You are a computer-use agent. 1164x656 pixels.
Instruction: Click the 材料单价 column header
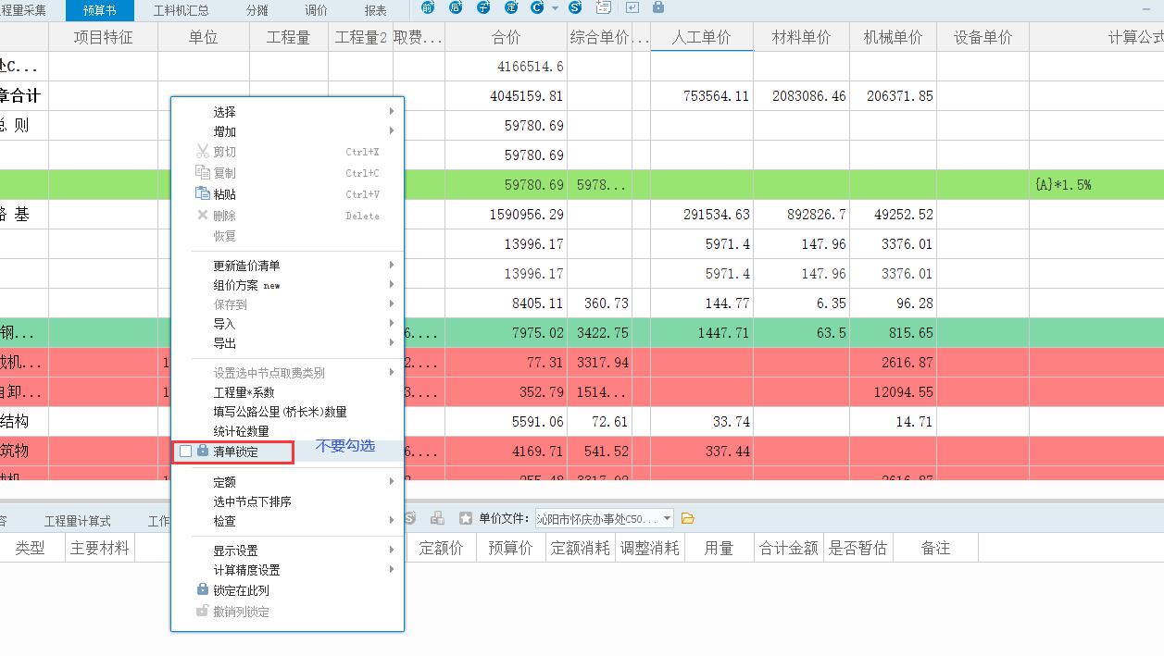click(x=801, y=37)
